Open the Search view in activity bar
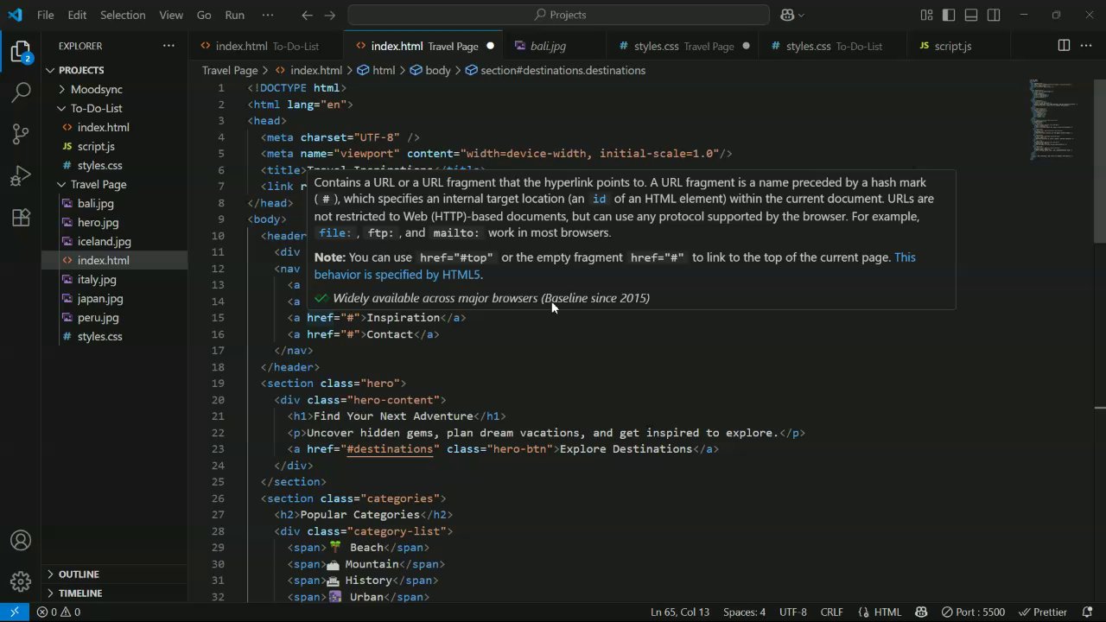The height and width of the screenshot is (622, 1106). [x=21, y=92]
